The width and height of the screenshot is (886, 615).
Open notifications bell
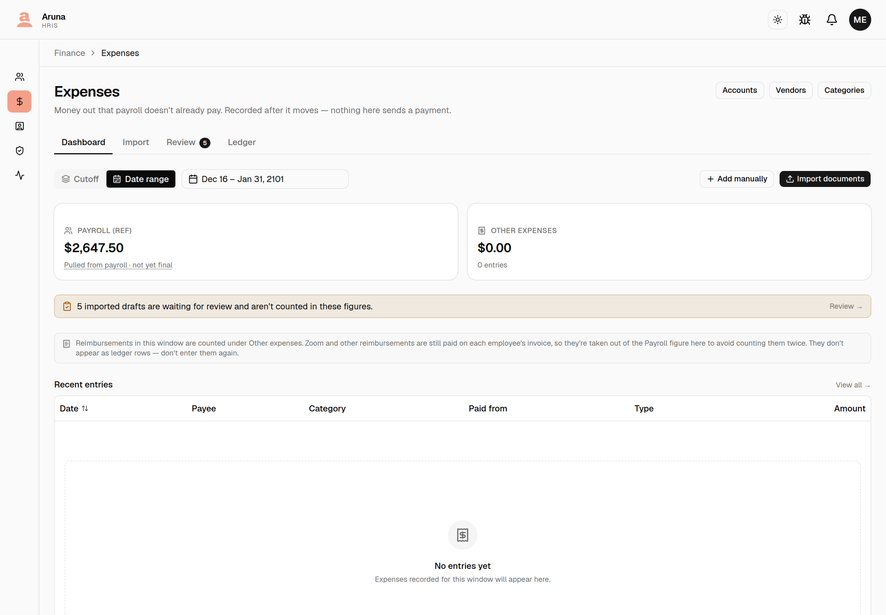[x=832, y=20]
